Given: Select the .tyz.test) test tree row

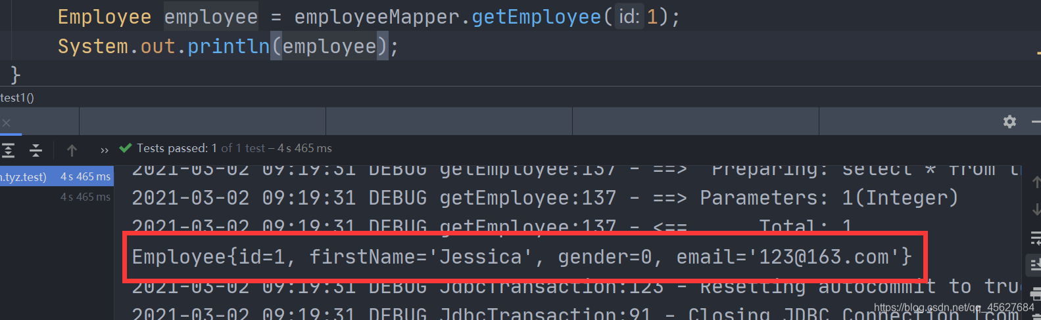Looking at the screenshot, I should pyautogui.click(x=57, y=176).
